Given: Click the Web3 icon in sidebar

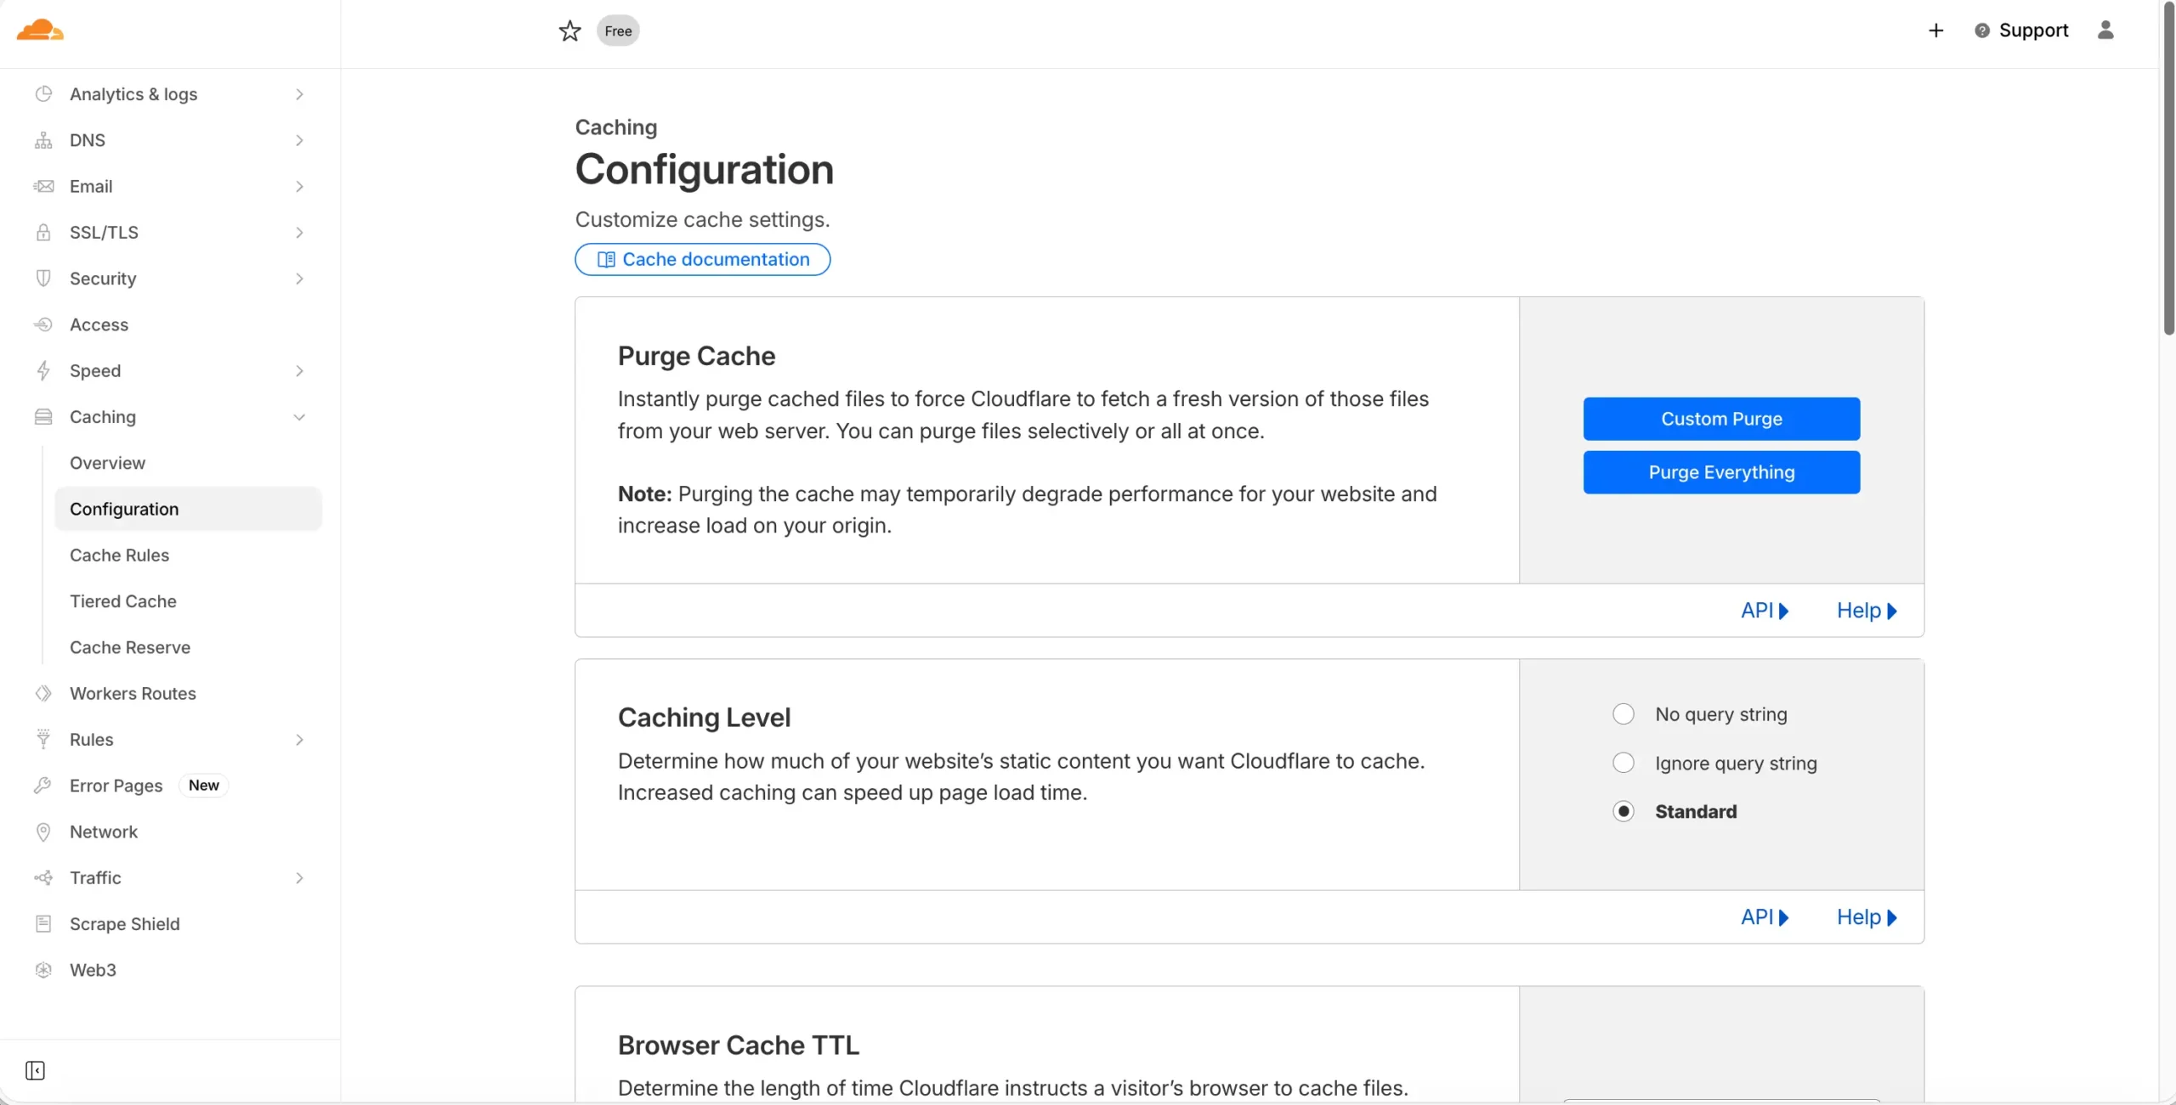Looking at the screenshot, I should pos(43,970).
